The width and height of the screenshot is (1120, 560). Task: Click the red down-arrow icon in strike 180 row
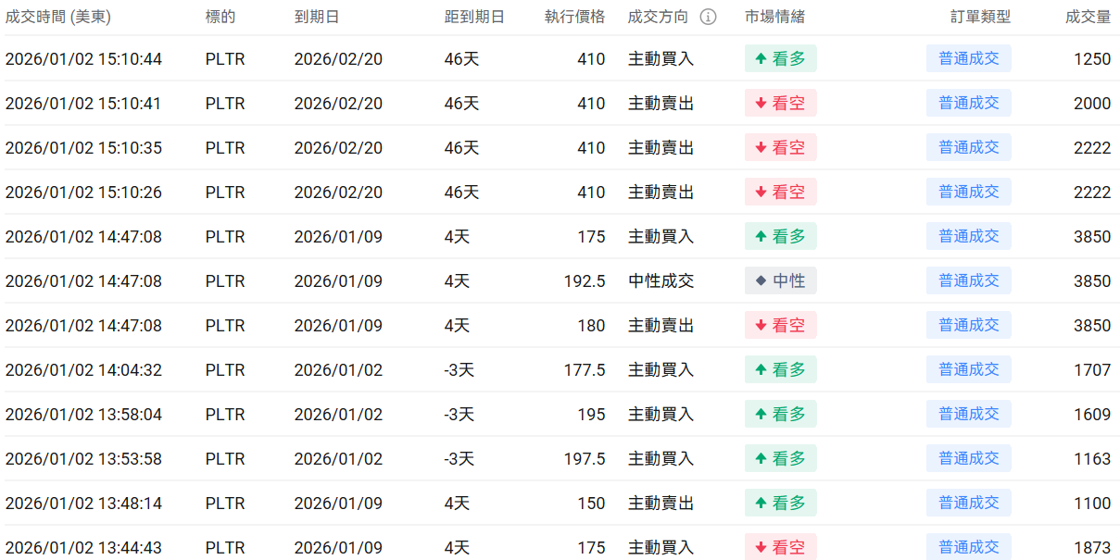[x=761, y=326]
